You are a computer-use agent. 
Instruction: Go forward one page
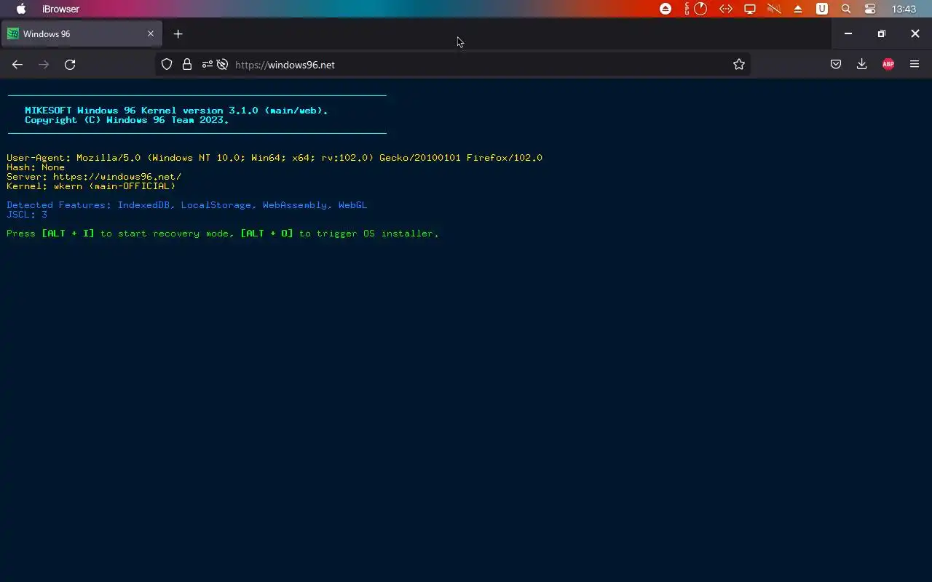(44, 65)
